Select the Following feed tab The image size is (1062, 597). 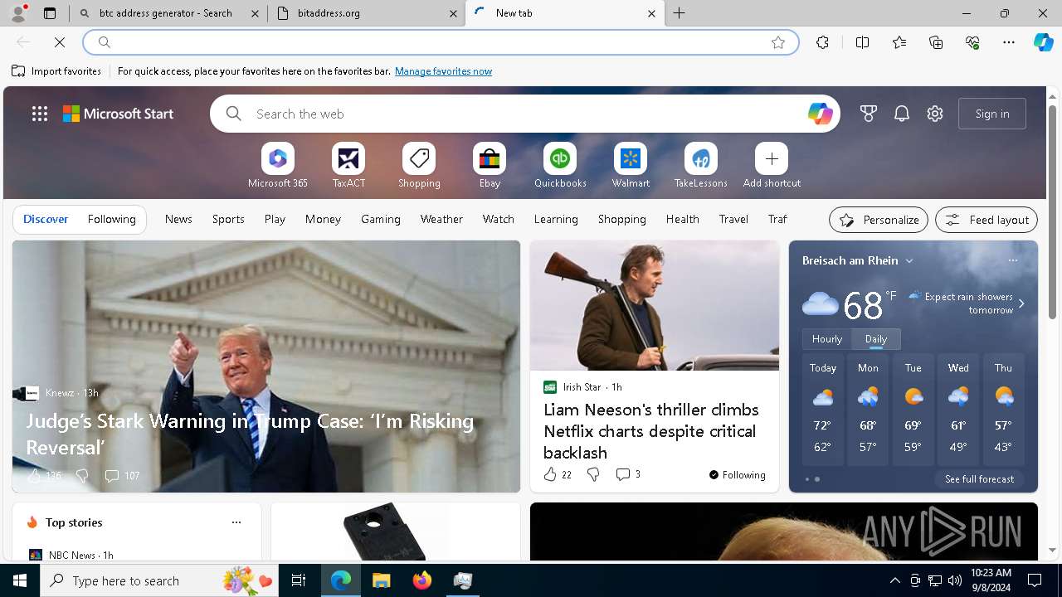111,219
